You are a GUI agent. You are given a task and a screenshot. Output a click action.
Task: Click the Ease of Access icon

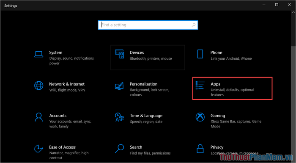39,149
